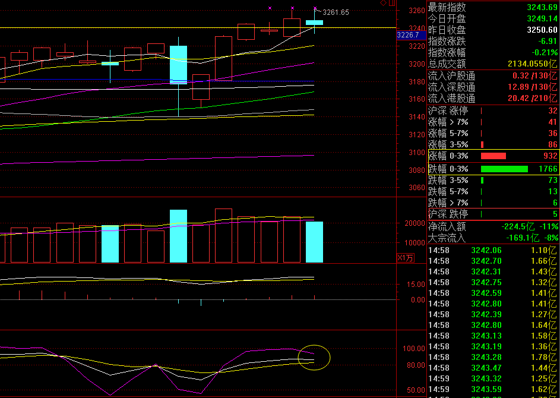560x398 pixels.
Task: Click the 14:58 tick row priced 3242.06
Action: click(493, 250)
